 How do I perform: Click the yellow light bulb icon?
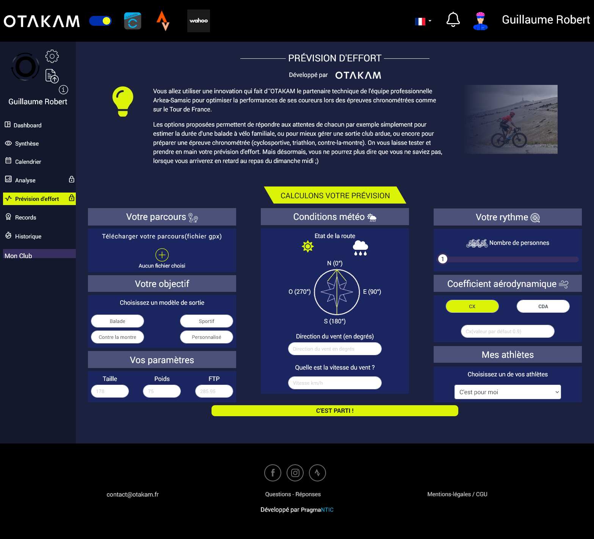point(123,102)
